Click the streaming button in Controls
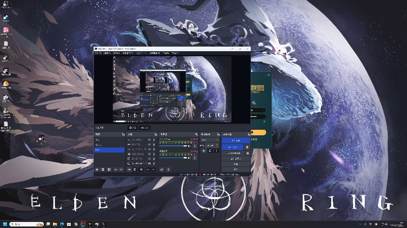Viewport: 407px width, 228px height. click(236, 141)
